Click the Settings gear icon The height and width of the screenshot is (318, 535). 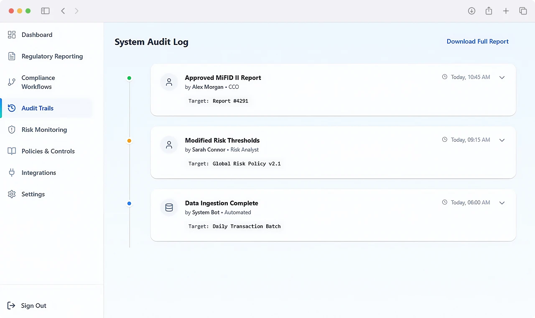click(x=12, y=194)
